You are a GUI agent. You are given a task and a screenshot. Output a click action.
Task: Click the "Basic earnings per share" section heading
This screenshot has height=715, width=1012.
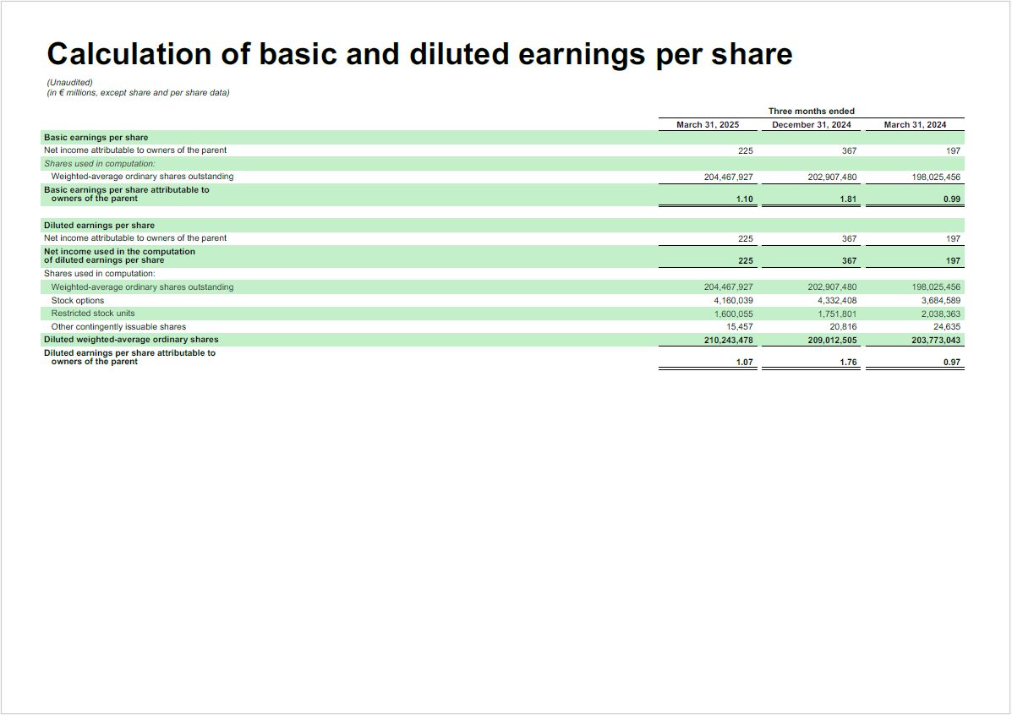coord(96,137)
